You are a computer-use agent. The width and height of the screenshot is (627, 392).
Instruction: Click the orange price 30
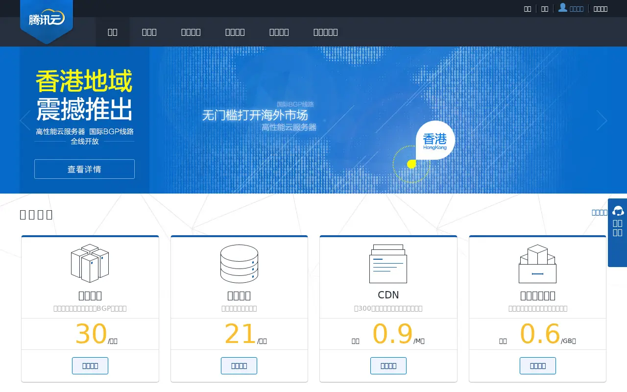click(x=91, y=334)
